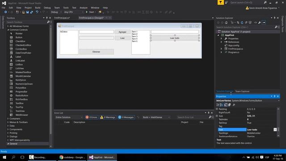Select the Eliminar button on the form
The height and width of the screenshot is (161, 286).
[x=97, y=52]
